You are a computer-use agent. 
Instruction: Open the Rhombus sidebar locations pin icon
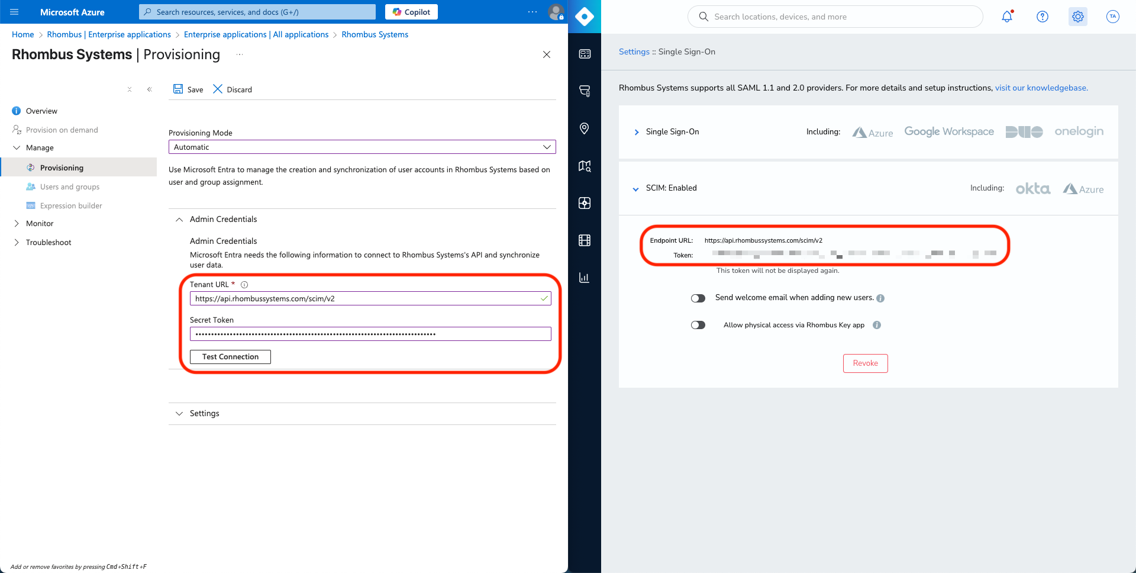[x=585, y=128]
